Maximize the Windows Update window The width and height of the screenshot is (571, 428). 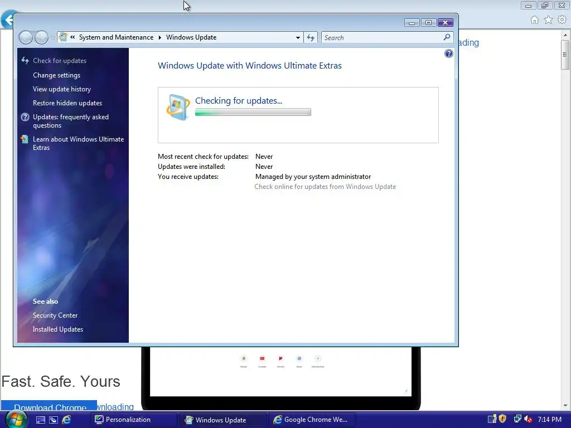pyautogui.click(x=429, y=23)
